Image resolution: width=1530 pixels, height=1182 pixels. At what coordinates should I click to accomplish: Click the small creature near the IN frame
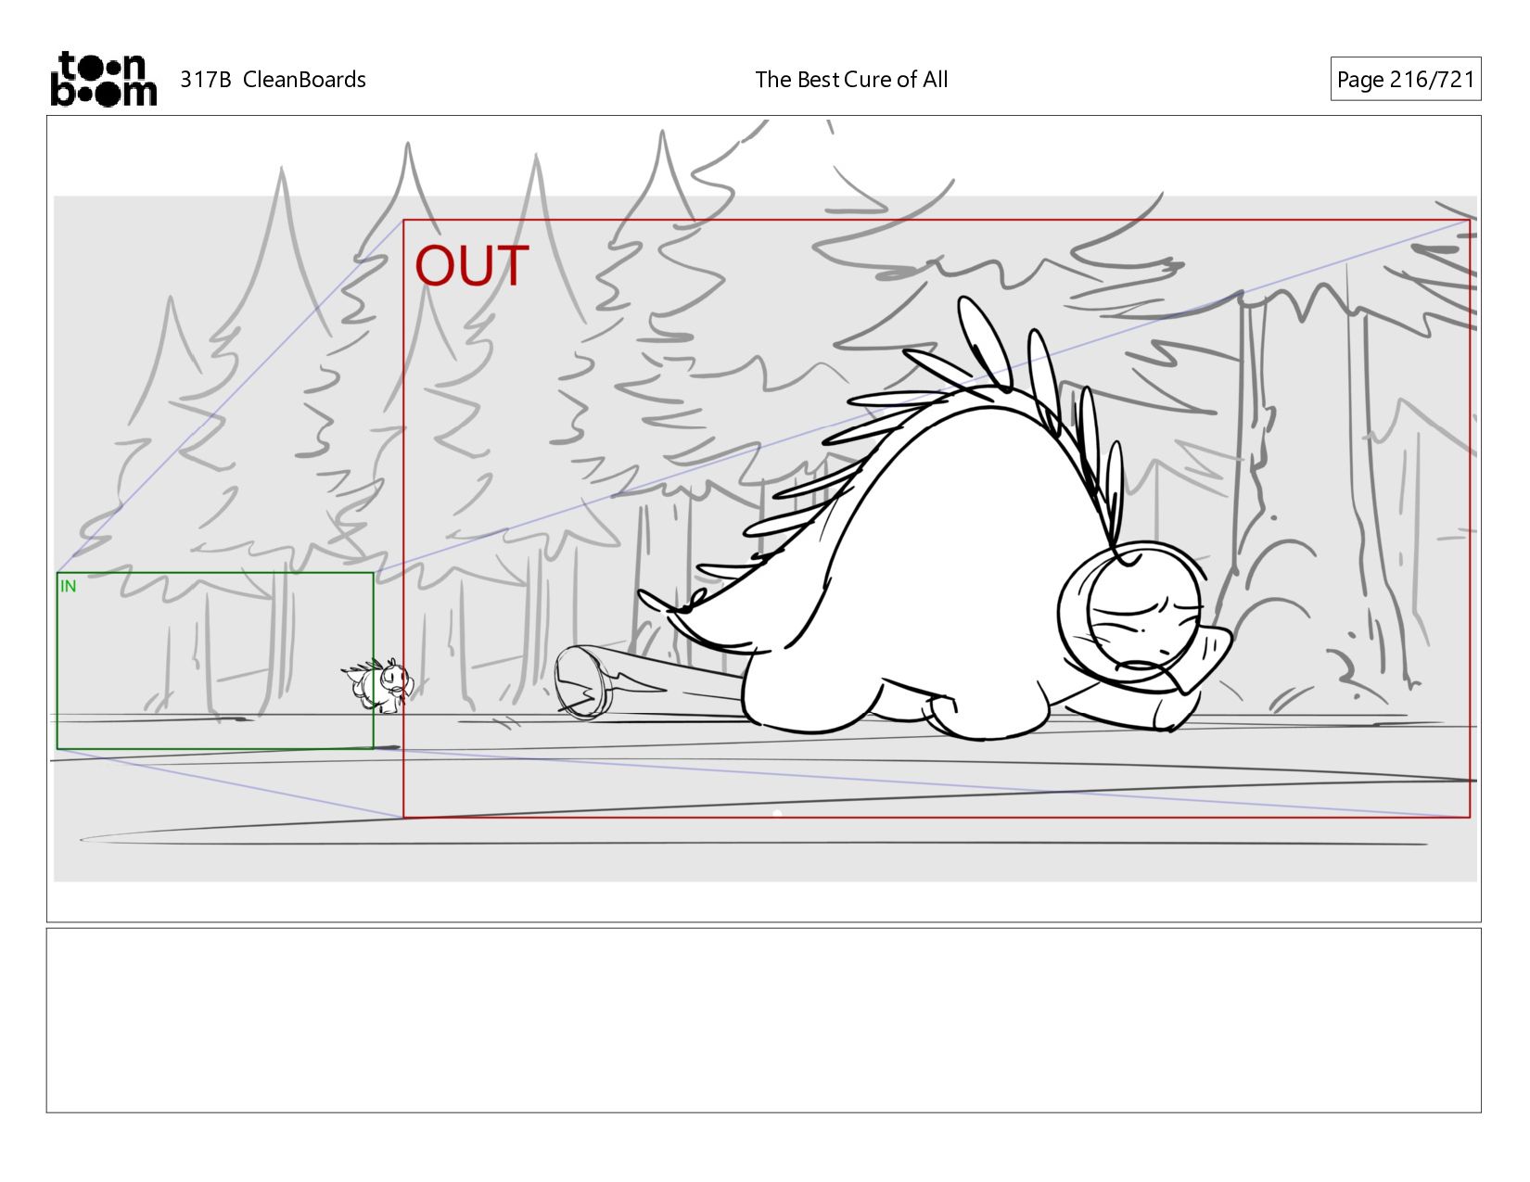(x=378, y=685)
